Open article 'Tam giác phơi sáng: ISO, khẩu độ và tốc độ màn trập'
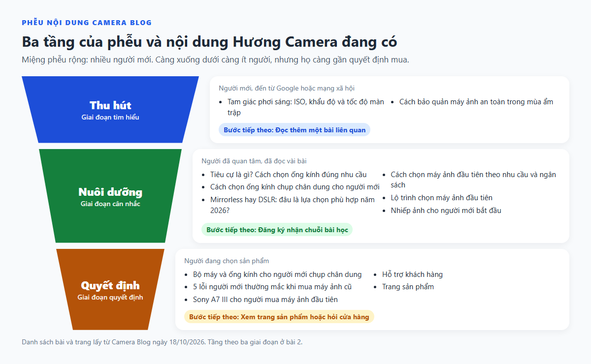The image size is (591, 364). (x=305, y=107)
